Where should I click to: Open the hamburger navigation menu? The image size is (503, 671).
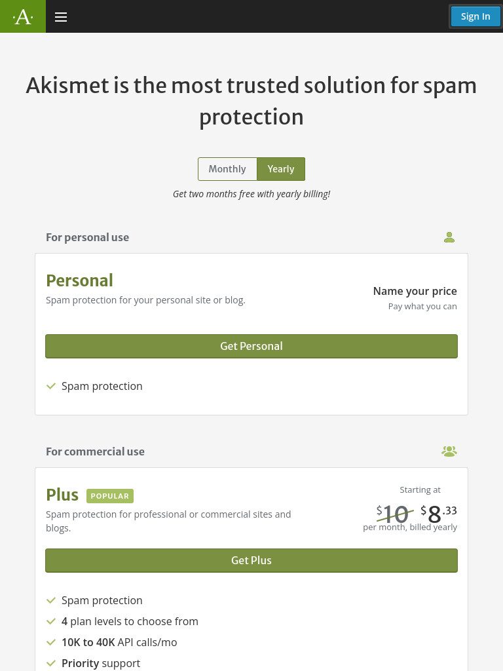(x=61, y=16)
